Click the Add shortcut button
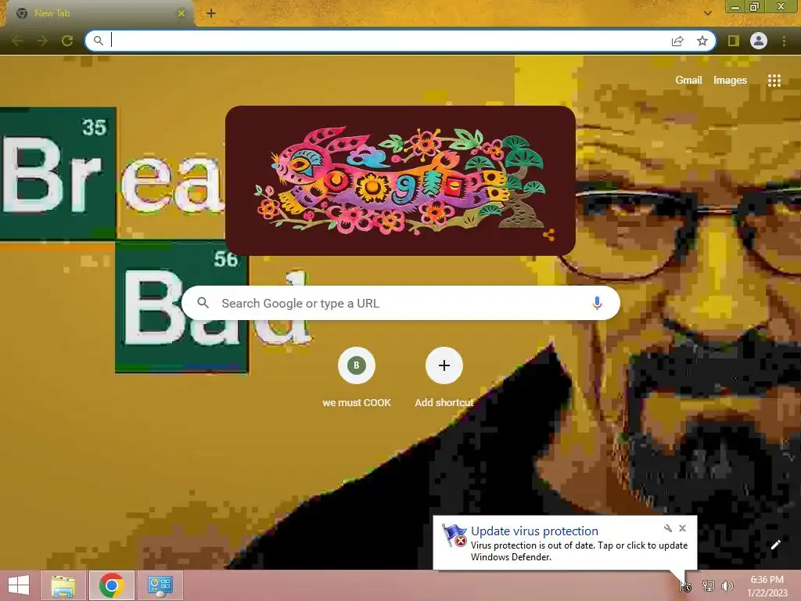The height and width of the screenshot is (601, 801). click(x=444, y=378)
